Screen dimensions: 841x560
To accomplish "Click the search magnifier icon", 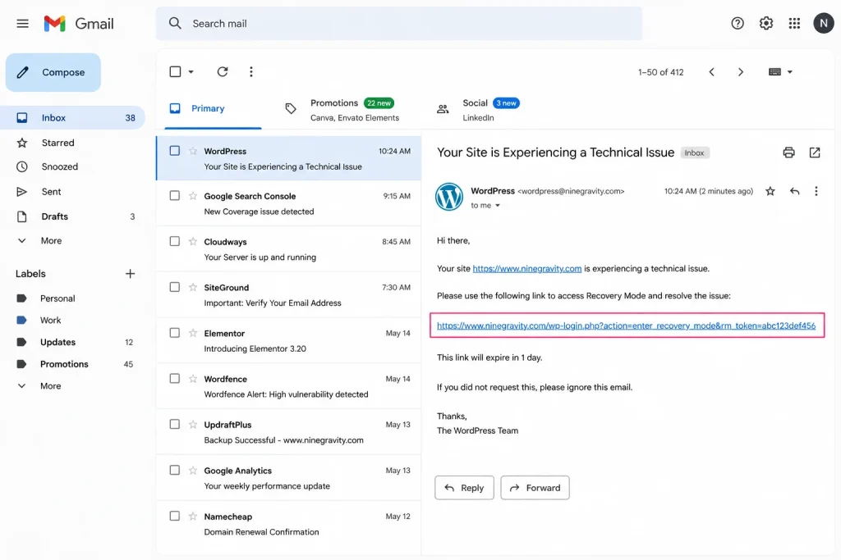I will coord(175,23).
